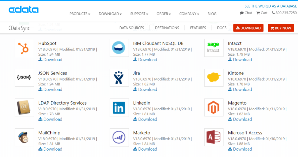
Task: Click the JSON Services title text
Action: [53, 73]
